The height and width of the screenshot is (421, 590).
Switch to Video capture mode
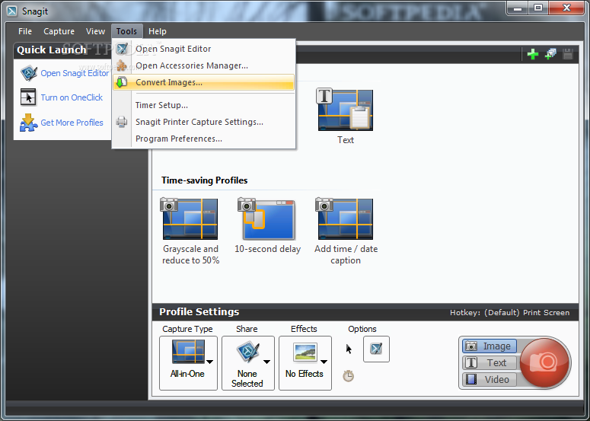[490, 379]
